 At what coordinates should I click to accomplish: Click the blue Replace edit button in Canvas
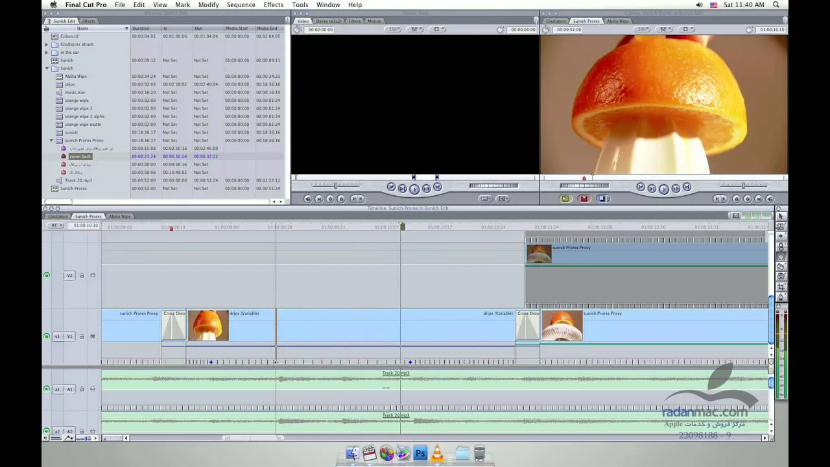603,199
